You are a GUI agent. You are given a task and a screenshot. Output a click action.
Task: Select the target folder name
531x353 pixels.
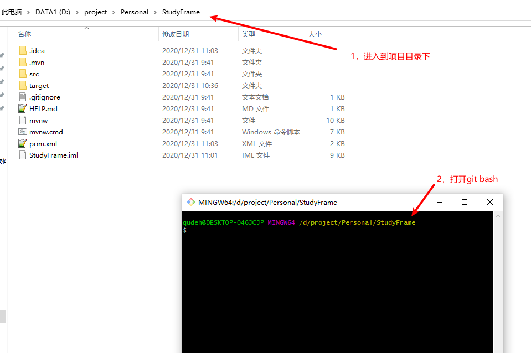(39, 86)
